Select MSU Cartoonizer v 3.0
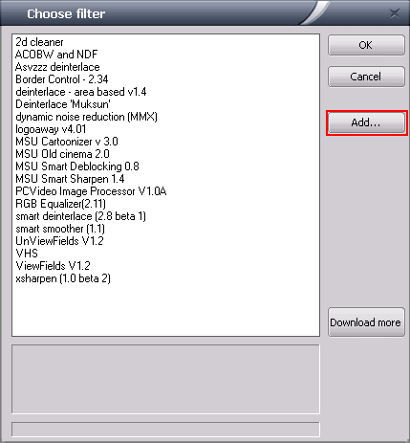410x443 pixels. coord(67,142)
